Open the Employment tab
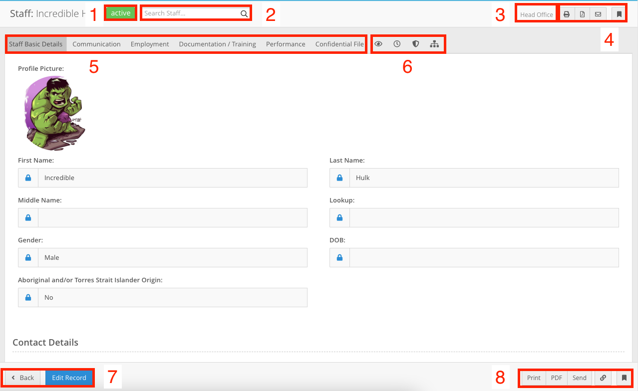This screenshot has width=638, height=391. point(150,44)
